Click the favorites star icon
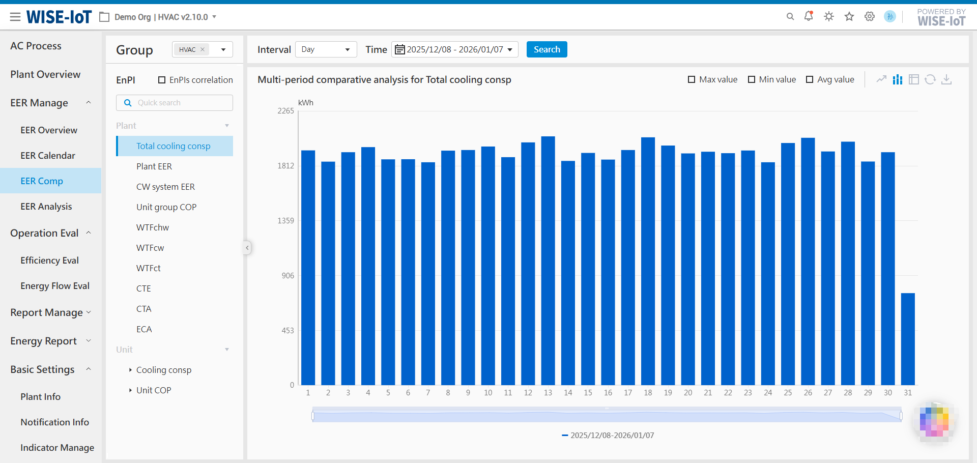977x463 pixels. (x=849, y=16)
